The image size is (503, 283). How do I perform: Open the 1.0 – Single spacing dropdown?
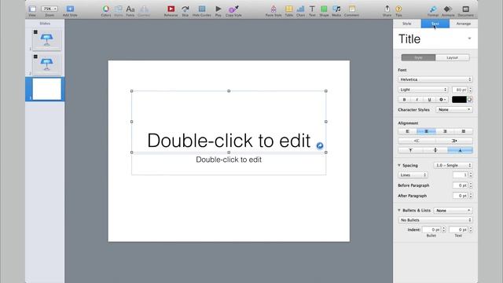click(453, 165)
